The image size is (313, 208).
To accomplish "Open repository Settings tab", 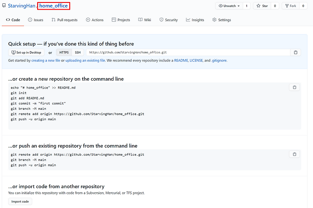I will [222, 20].
